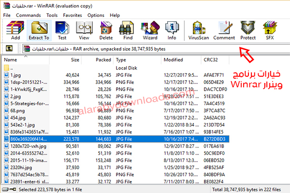
Task: Sort by the CRC32 column header
Action: 215,60
